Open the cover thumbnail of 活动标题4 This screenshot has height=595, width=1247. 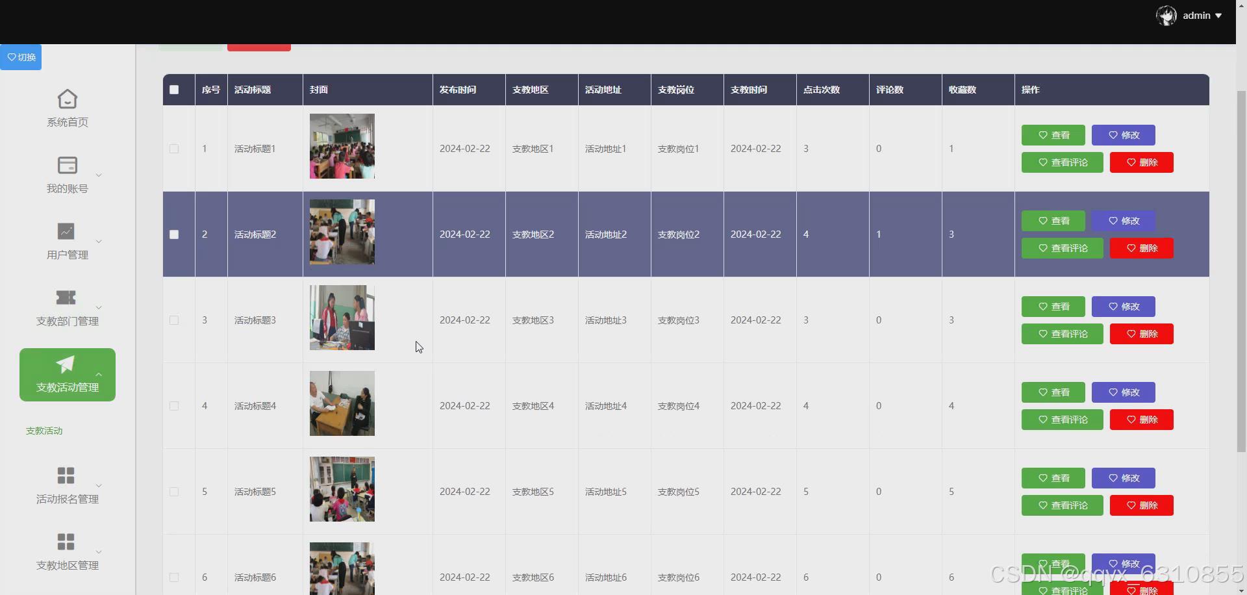tap(342, 403)
